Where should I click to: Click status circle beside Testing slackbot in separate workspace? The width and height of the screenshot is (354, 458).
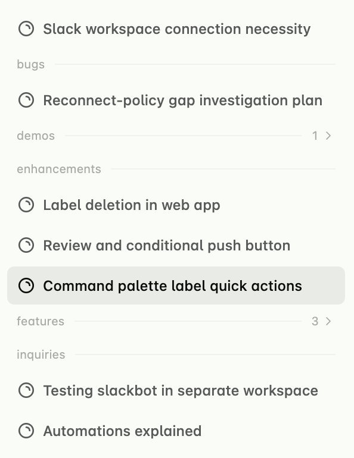26,391
